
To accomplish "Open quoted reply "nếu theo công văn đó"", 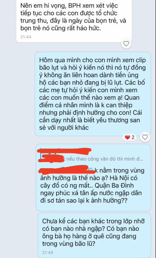I will 92,159.
